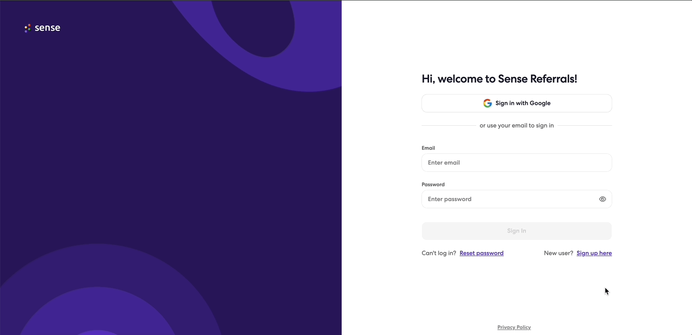The height and width of the screenshot is (335, 692).
Task: Open the Privacy Policy page
Action: (514, 327)
